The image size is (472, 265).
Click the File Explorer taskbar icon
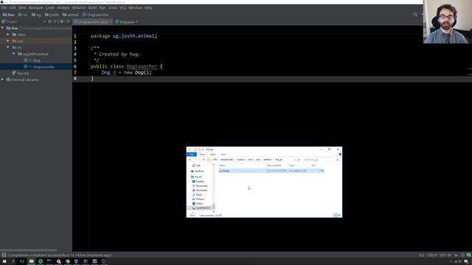(31, 261)
